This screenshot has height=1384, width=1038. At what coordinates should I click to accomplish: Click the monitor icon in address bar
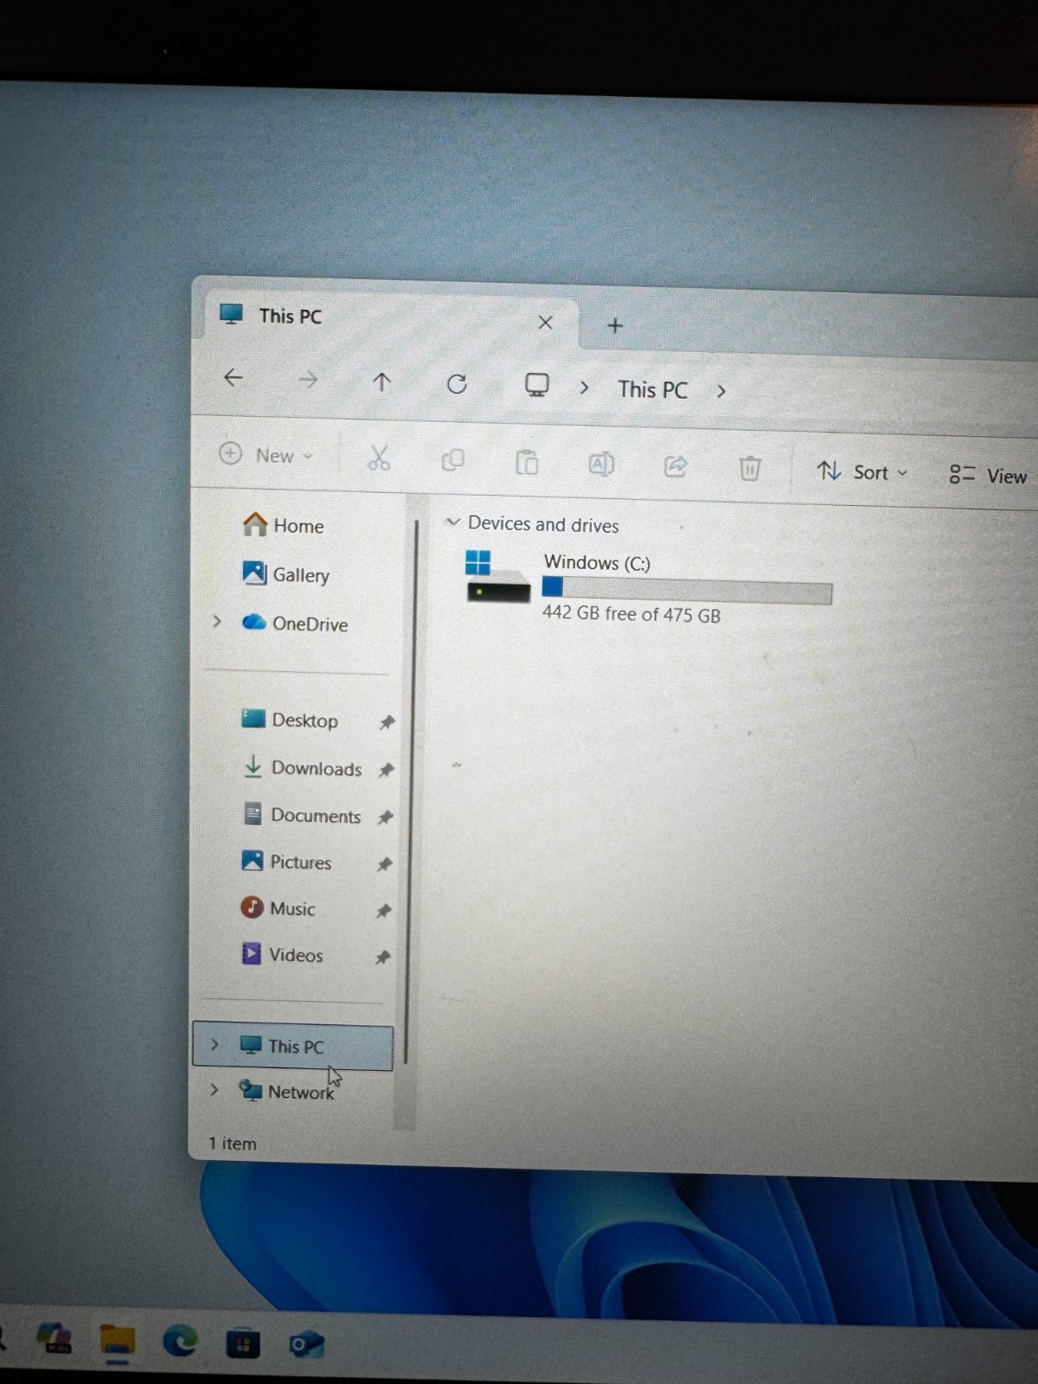[x=537, y=385]
